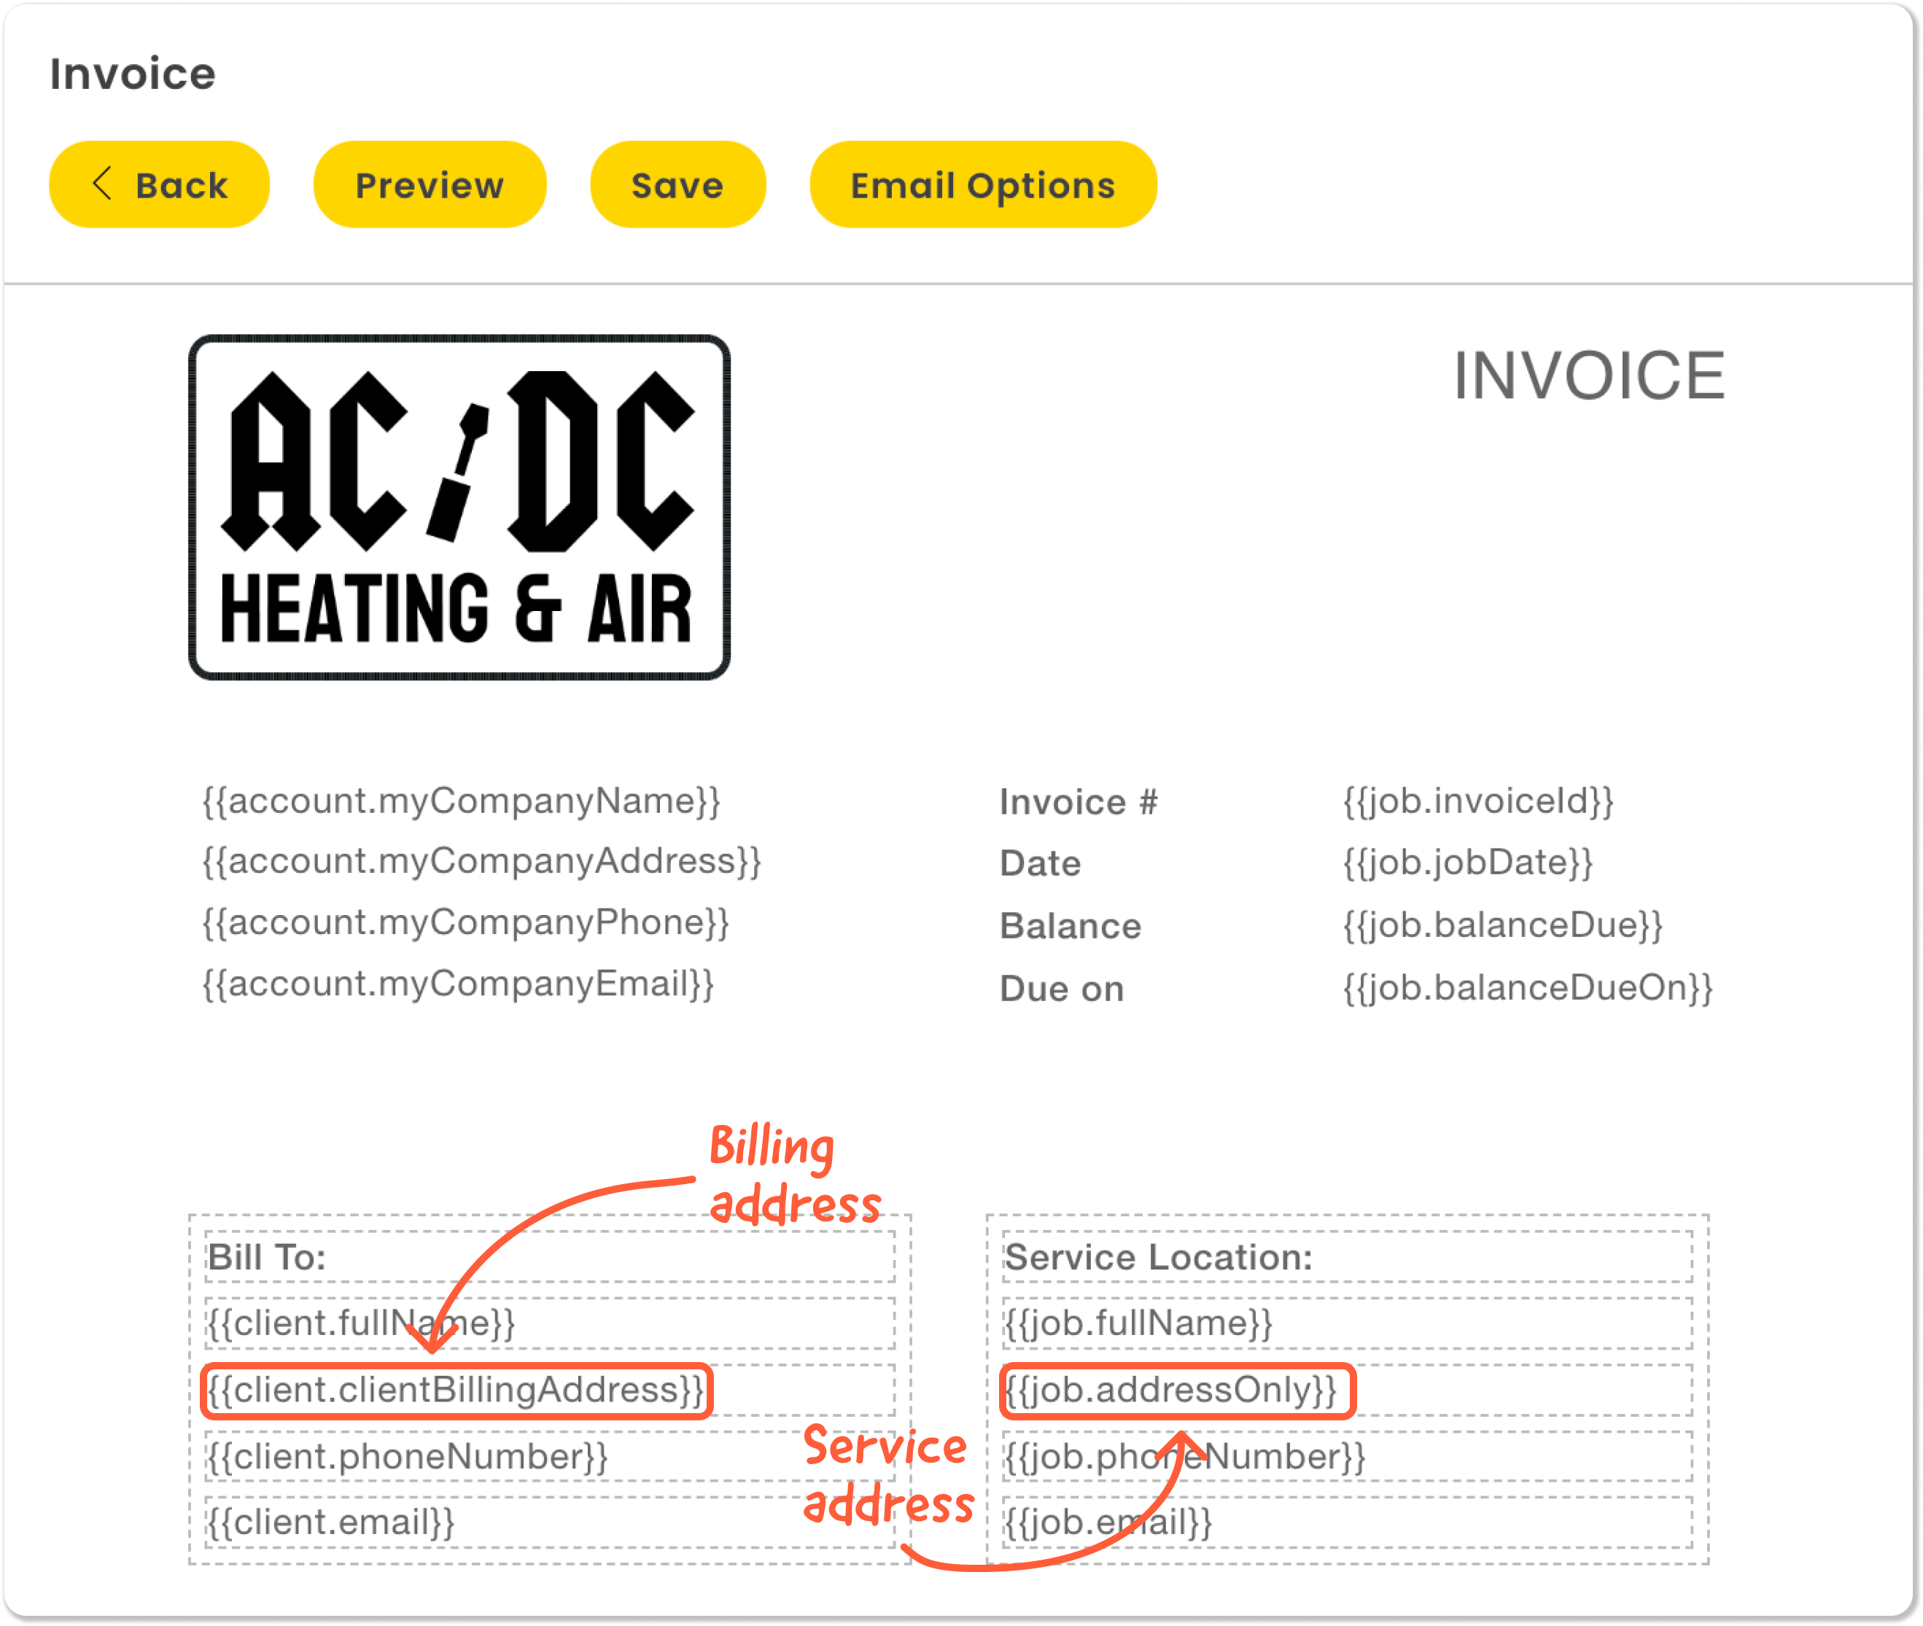1923x1626 pixels.
Task: Select the {{job.invoiceId}} placeholder
Action: coord(1479,801)
